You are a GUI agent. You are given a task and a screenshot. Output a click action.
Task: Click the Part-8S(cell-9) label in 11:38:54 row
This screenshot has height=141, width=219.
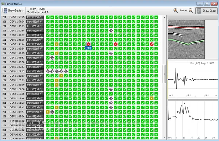point(35,49)
